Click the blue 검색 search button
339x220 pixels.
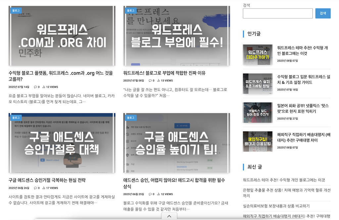323,13
